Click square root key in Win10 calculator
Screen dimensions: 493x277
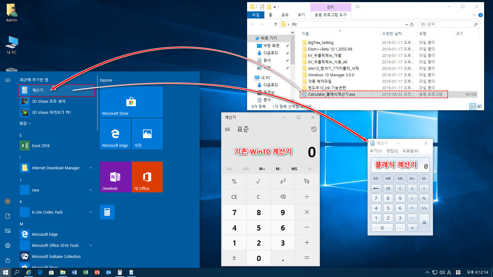click(x=258, y=181)
